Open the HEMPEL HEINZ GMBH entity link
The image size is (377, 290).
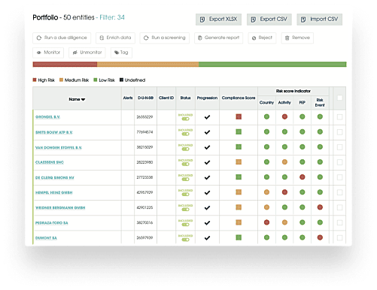[x=54, y=192]
